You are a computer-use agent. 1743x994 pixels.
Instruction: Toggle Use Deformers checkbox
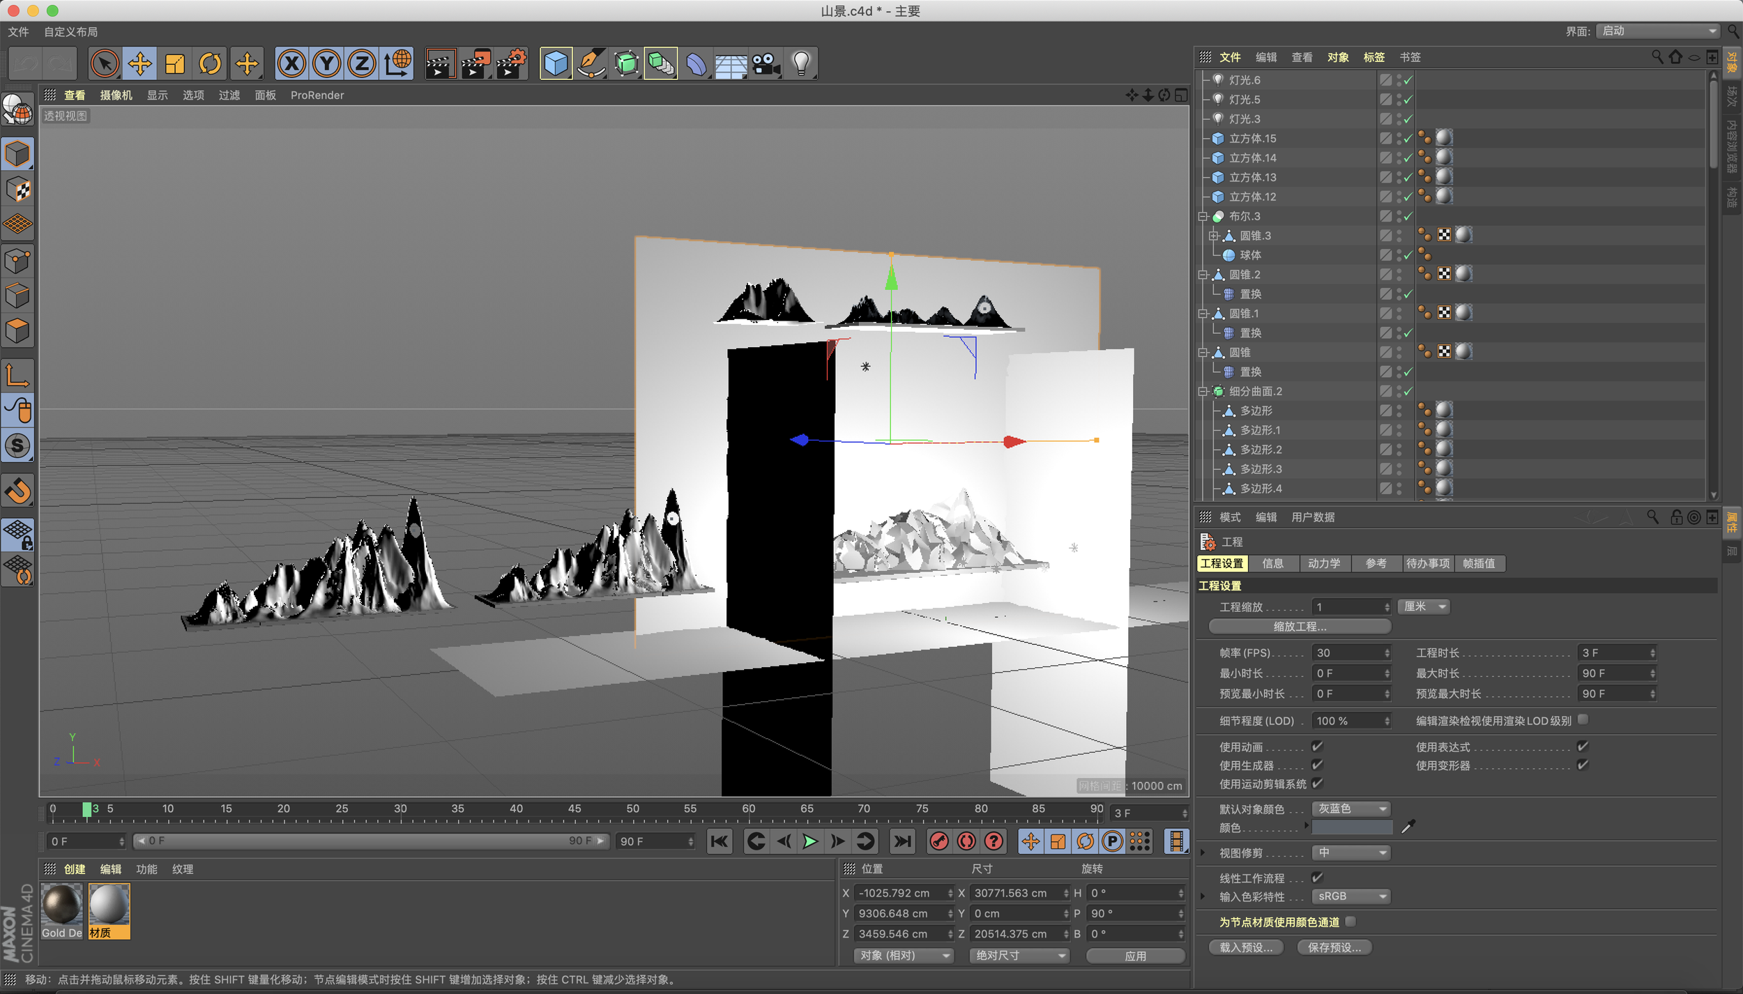pos(1583,765)
